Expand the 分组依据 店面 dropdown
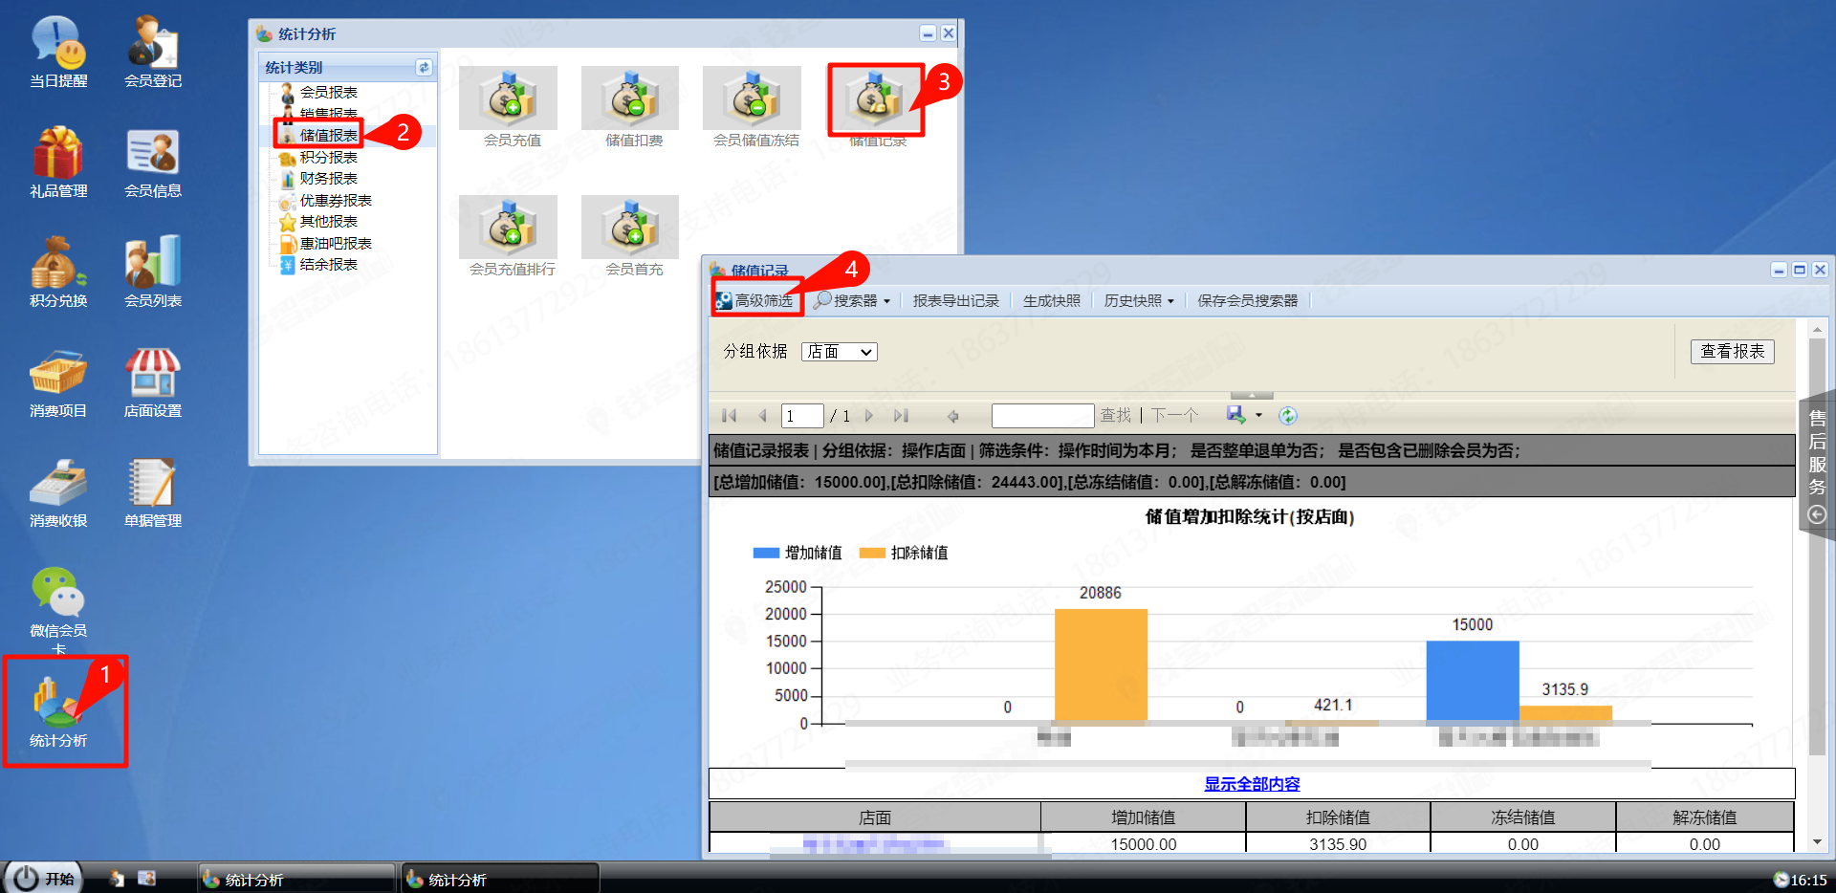This screenshot has width=1836, height=893. coord(839,352)
